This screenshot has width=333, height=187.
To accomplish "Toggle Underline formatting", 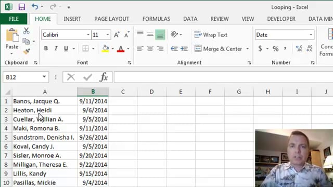I will tap(66, 48).
